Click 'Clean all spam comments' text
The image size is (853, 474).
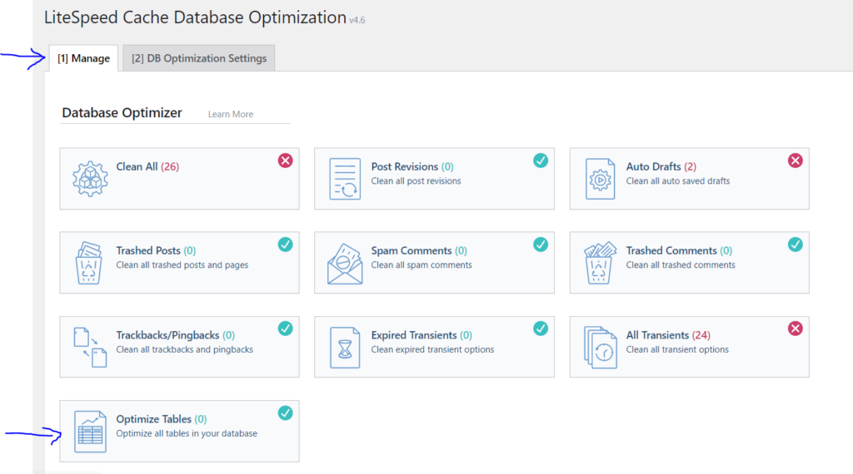point(422,265)
